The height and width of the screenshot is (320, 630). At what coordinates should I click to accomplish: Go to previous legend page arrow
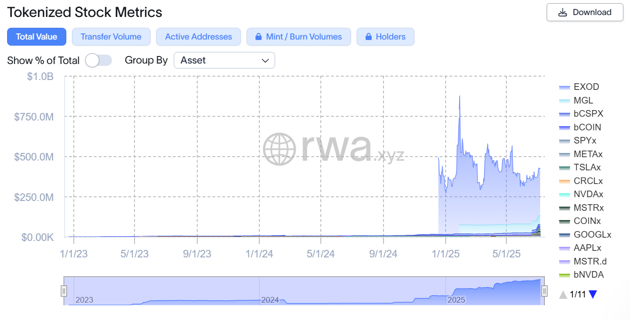coord(563,295)
